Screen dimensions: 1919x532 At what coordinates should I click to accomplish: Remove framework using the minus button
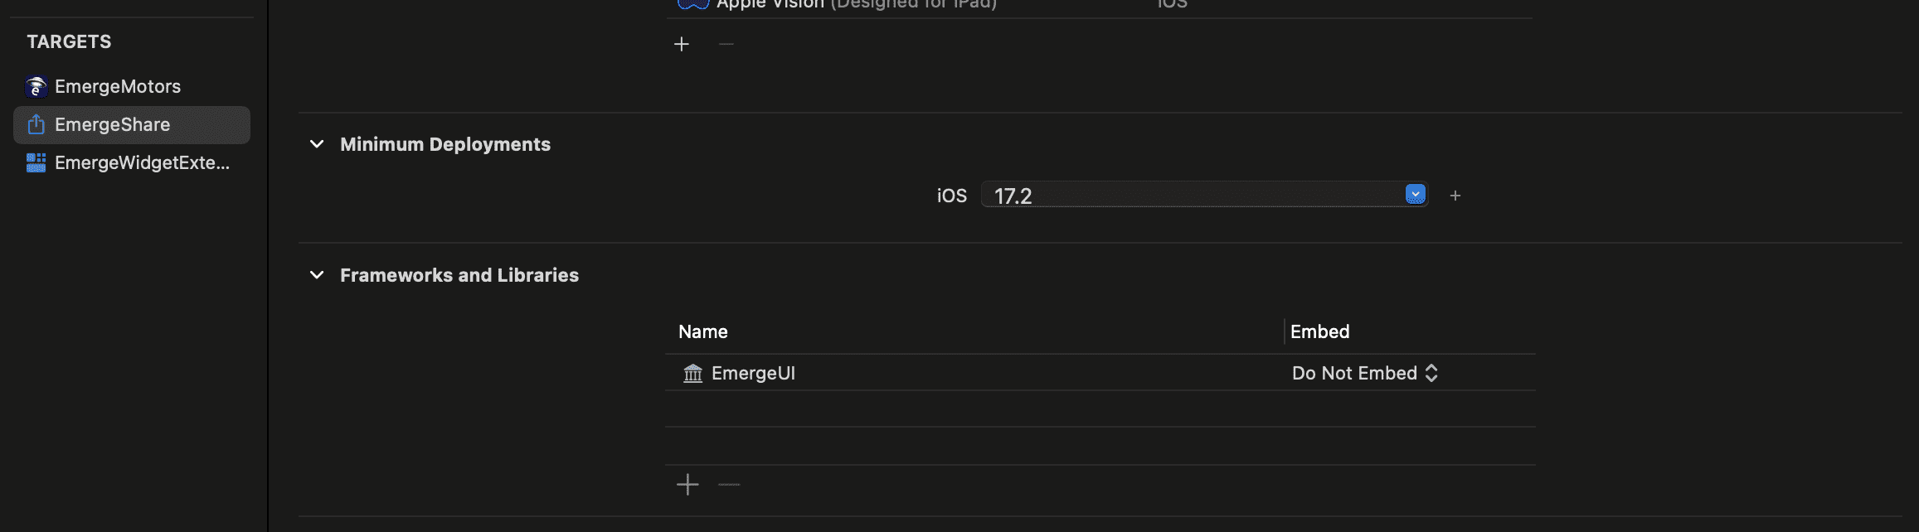[729, 485]
